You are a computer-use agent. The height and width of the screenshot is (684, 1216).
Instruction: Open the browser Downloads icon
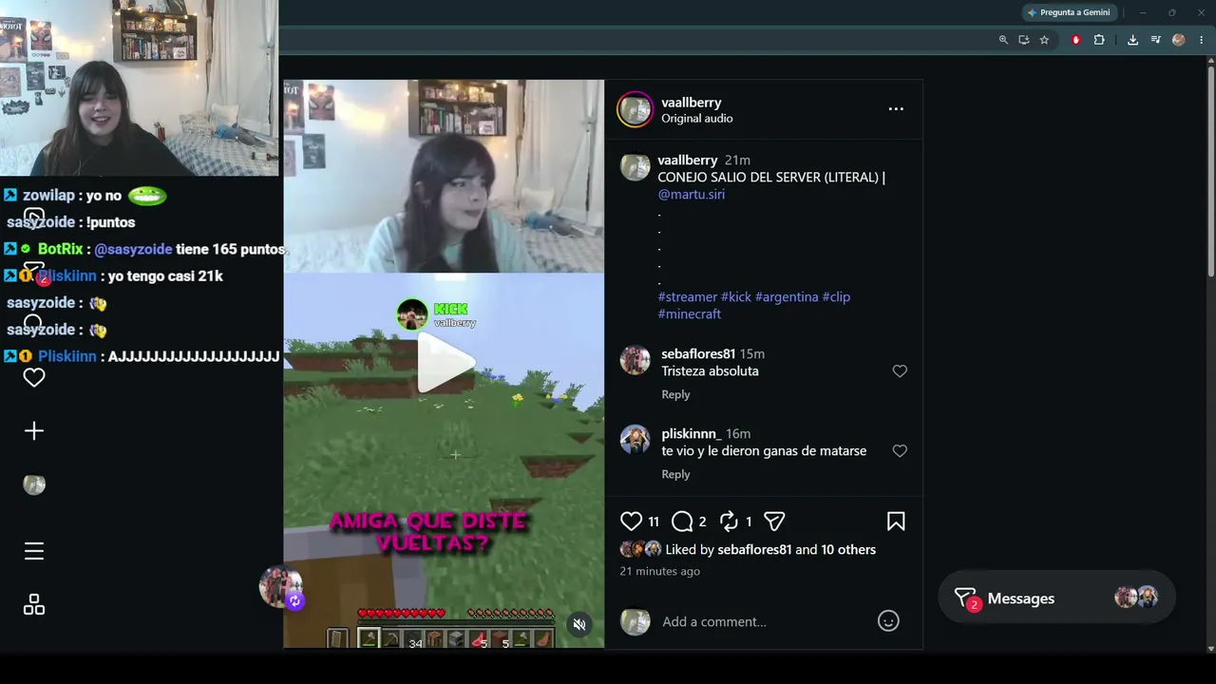coord(1132,40)
